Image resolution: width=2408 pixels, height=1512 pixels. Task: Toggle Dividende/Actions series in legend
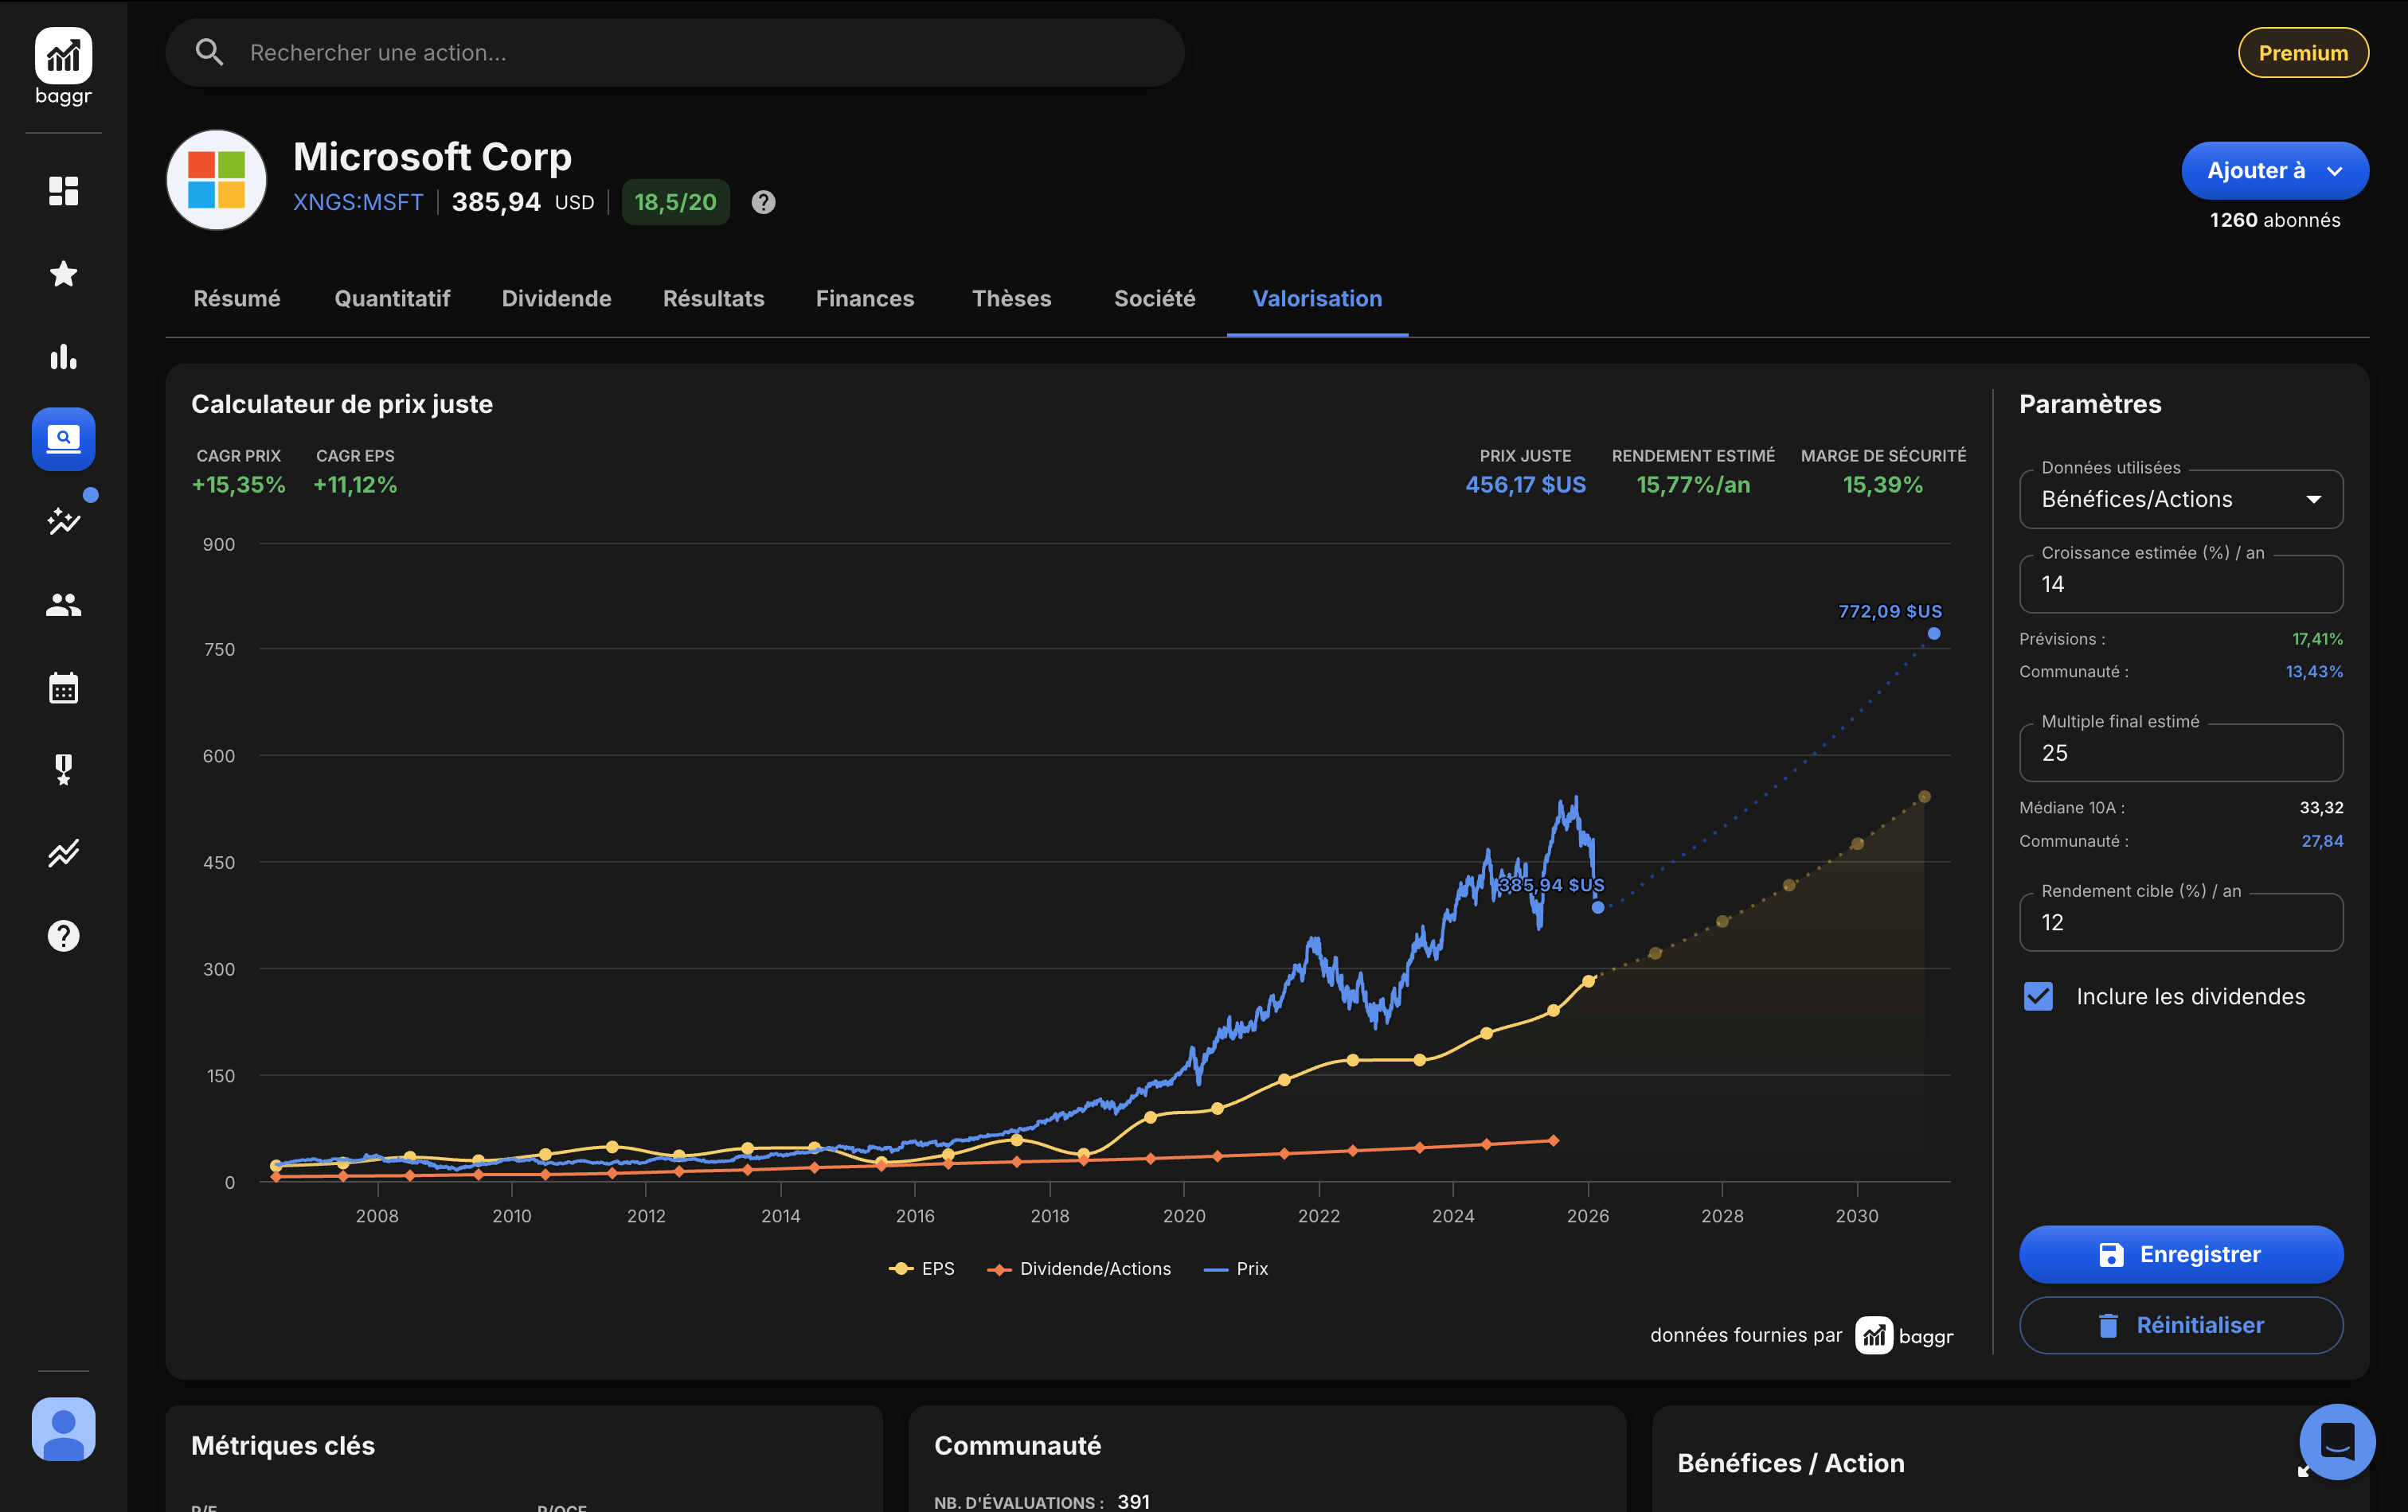(1079, 1268)
